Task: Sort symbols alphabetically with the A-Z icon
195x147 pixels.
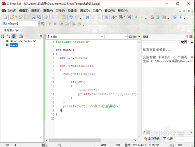Action: point(3,36)
